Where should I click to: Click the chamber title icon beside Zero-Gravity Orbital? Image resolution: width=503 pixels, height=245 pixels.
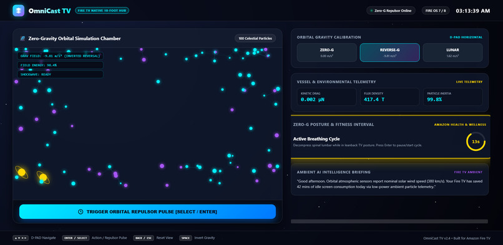click(x=22, y=39)
